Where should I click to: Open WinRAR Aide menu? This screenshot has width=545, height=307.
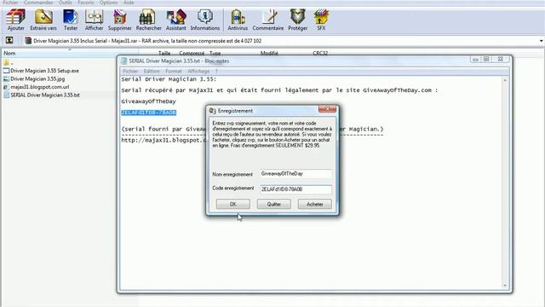pyautogui.click(x=129, y=3)
